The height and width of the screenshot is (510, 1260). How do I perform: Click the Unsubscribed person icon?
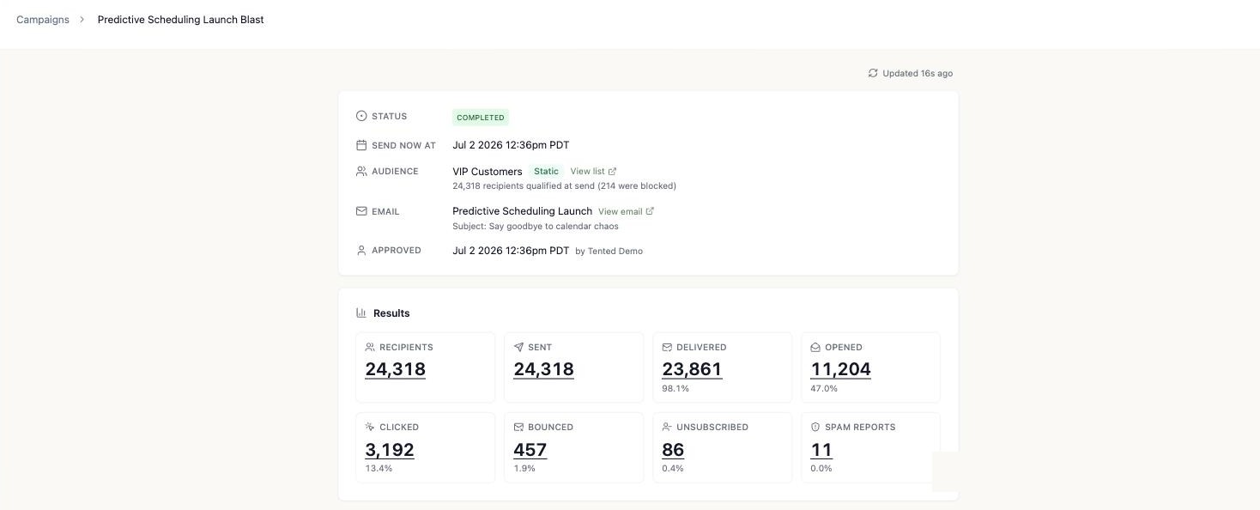(667, 427)
